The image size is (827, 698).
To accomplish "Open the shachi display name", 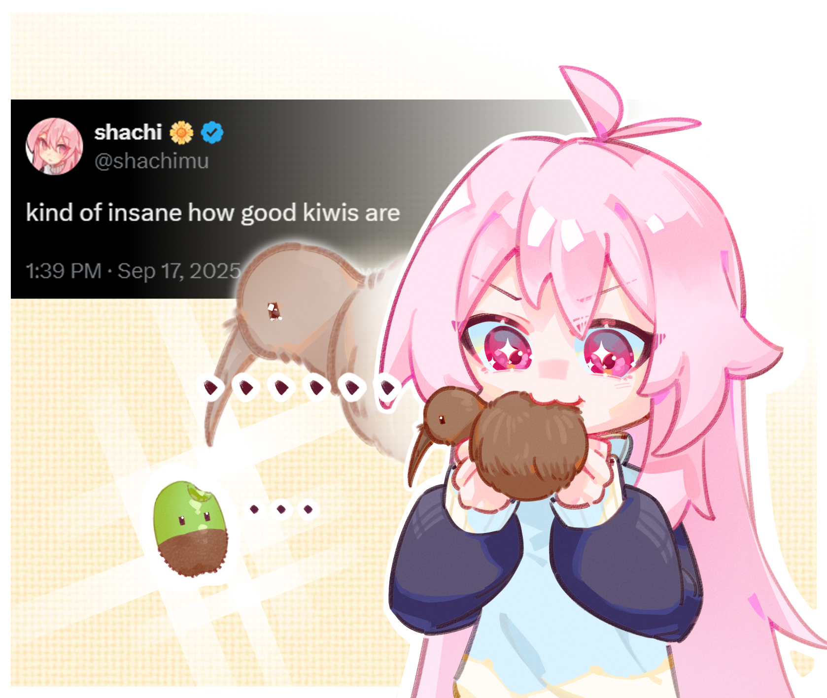I will coord(128,132).
